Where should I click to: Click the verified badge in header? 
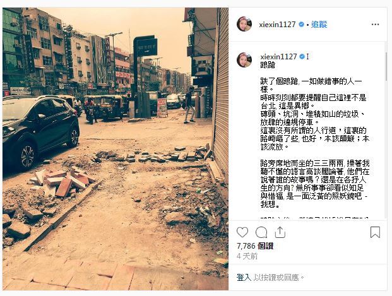[301, 25]
